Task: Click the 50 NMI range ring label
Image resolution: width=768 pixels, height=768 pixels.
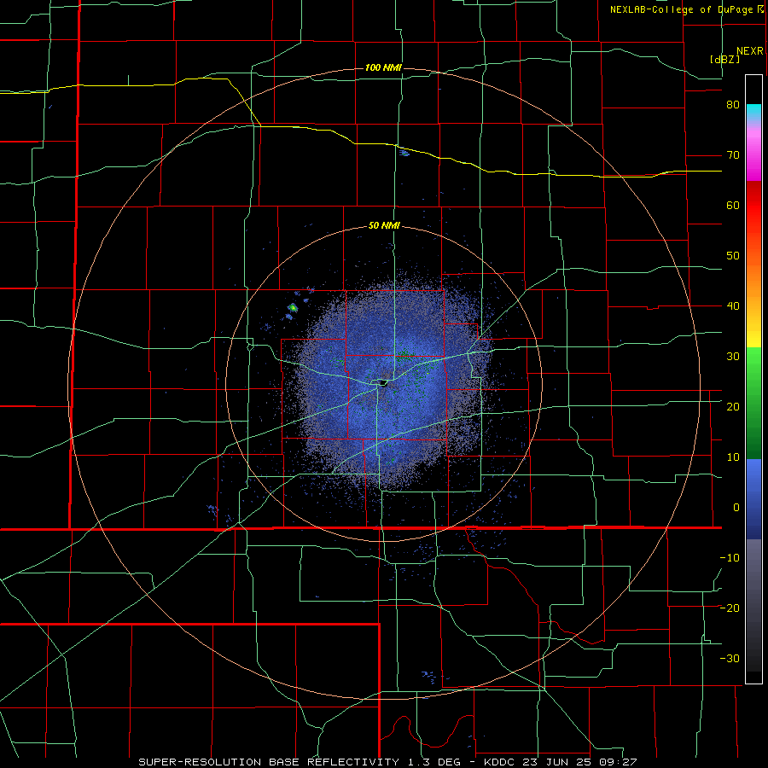Action: (x=385, y=226)
